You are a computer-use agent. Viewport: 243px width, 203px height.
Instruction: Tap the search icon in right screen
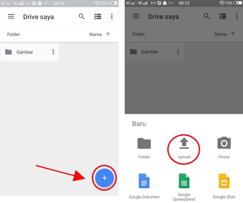point(207,16)
